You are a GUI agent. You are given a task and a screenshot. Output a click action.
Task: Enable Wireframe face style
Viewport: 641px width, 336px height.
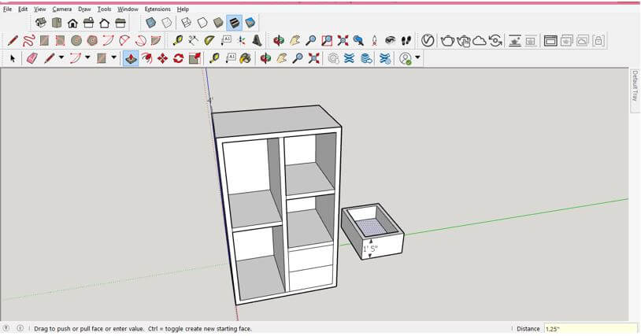[186, 23]
